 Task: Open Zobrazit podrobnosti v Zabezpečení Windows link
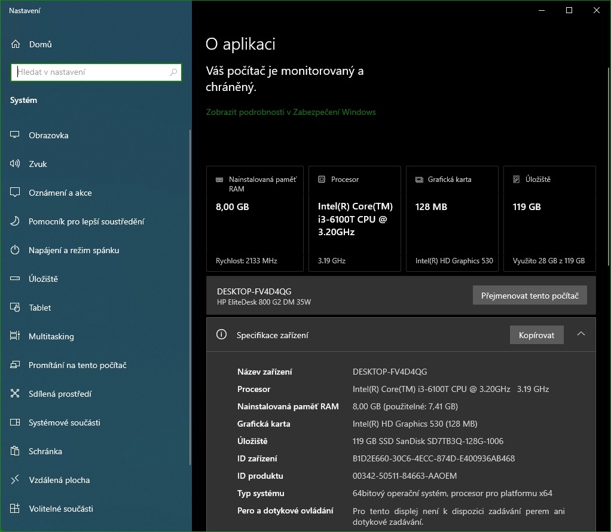click(291, 112)
